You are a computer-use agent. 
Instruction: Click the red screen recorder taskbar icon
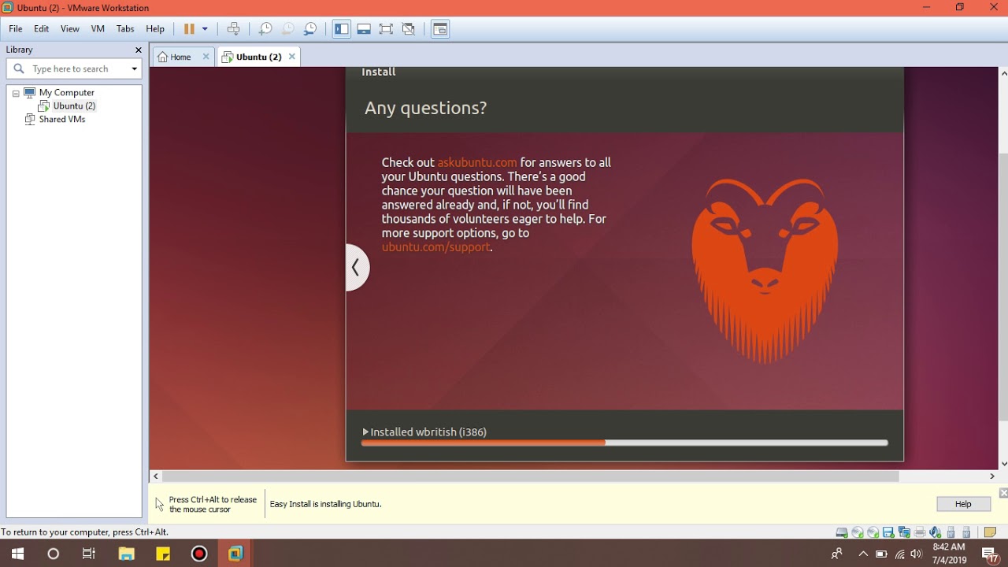click(199, 554)
